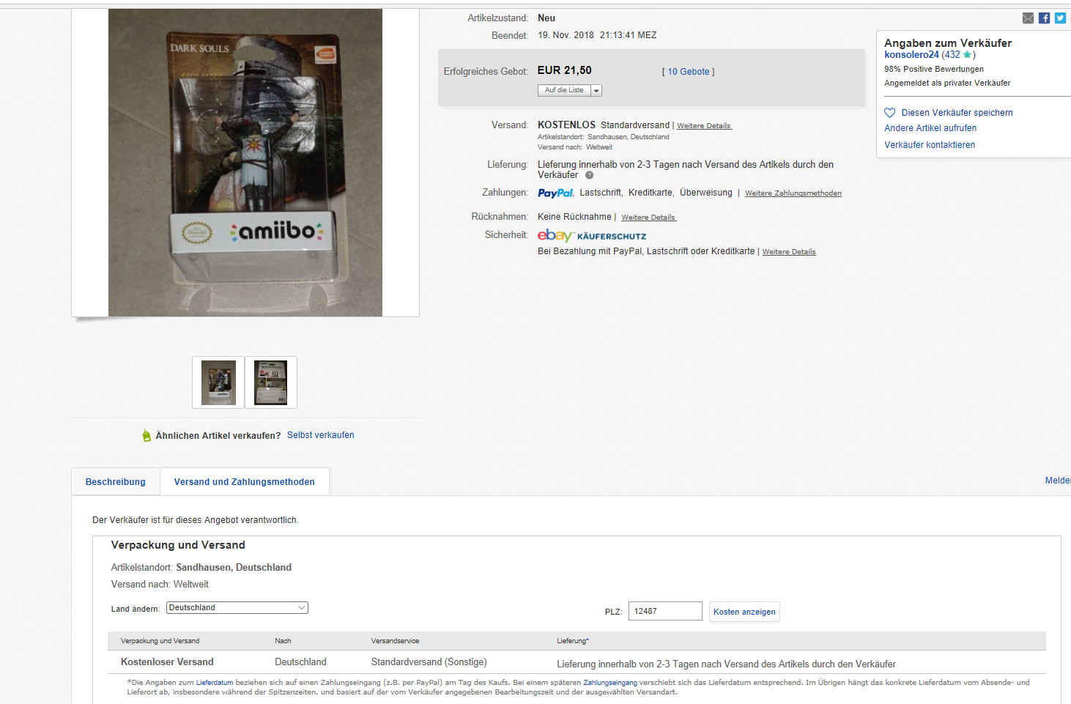
Task: Open the Zahlungseingang link in footnote
Action: (610, 683)
